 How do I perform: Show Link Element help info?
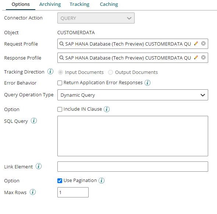click(x=39, y=166)
